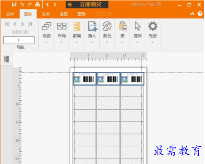The image size is (205, 164).
Task: Select the first label in the top row
Action: (84, 79)
